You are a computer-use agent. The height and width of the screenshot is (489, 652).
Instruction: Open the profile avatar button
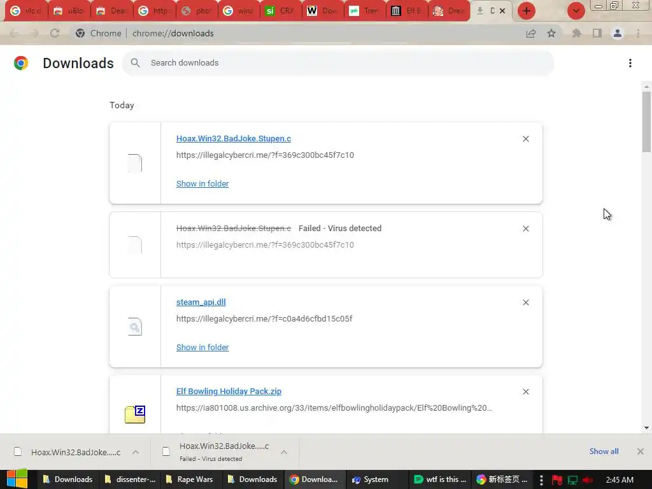point(618,33)
